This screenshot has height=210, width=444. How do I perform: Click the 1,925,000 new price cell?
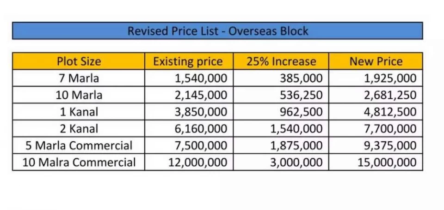click(390, 78)
